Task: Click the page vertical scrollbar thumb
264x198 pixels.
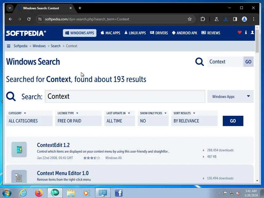Action: [257, 41]
